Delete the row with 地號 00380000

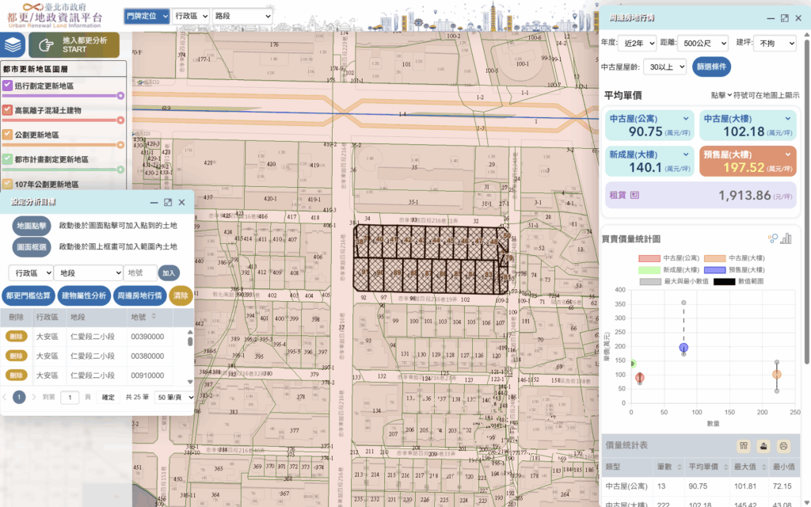coord(17,356)
